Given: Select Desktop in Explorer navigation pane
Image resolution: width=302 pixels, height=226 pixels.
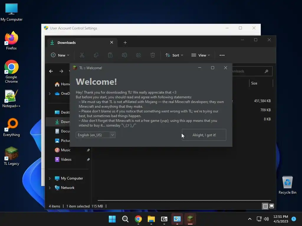Looking at the screenshot, I should (x=62, y=112).
